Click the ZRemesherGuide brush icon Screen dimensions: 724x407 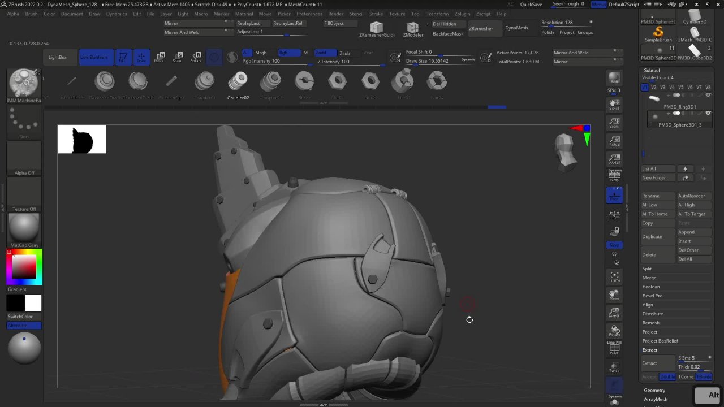[x=377, y=28]
